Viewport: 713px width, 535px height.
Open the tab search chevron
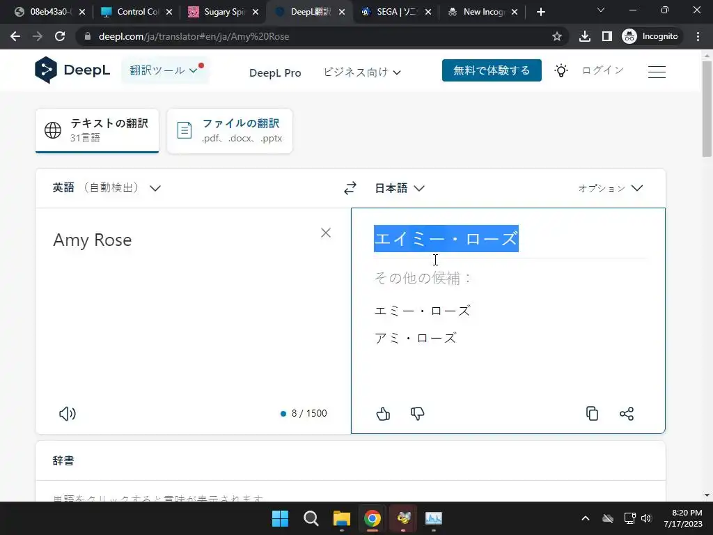[601, 10]
